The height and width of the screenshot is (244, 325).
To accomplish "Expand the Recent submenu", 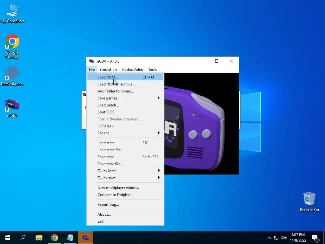I will (x=125, y=133).
